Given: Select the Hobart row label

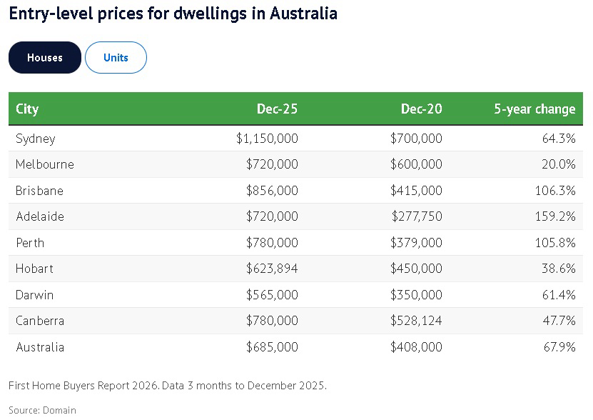Looking at the screenshot, I should tap(34, 269).
